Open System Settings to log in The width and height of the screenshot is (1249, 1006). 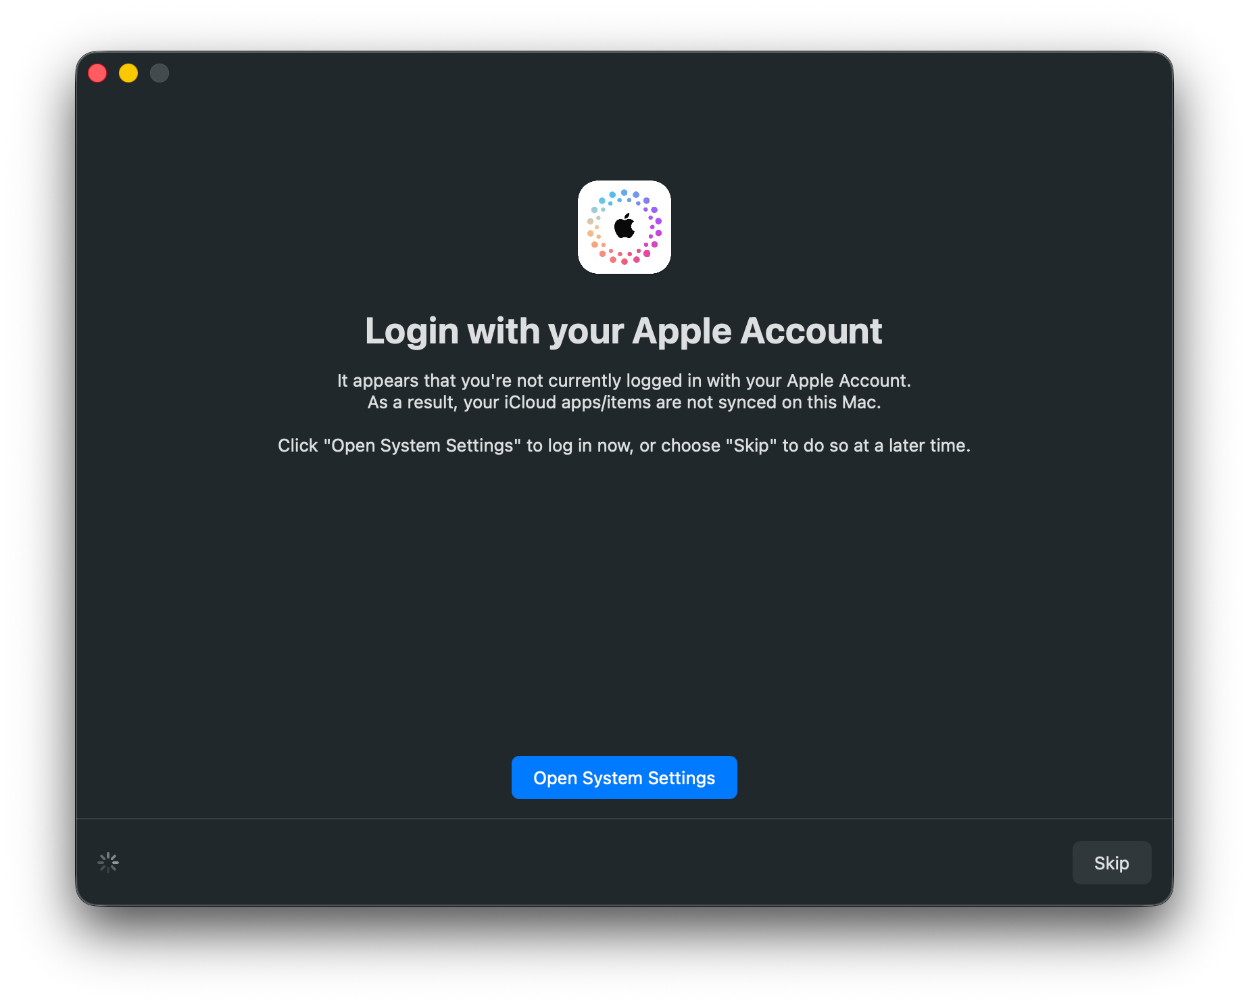pos(624,777)
